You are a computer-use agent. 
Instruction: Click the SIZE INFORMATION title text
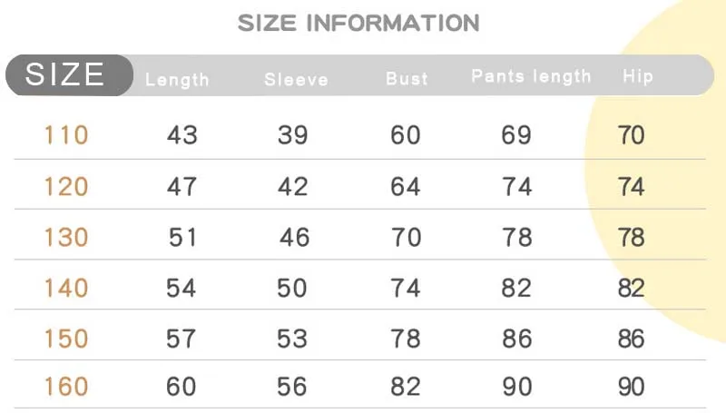(358, 23)
